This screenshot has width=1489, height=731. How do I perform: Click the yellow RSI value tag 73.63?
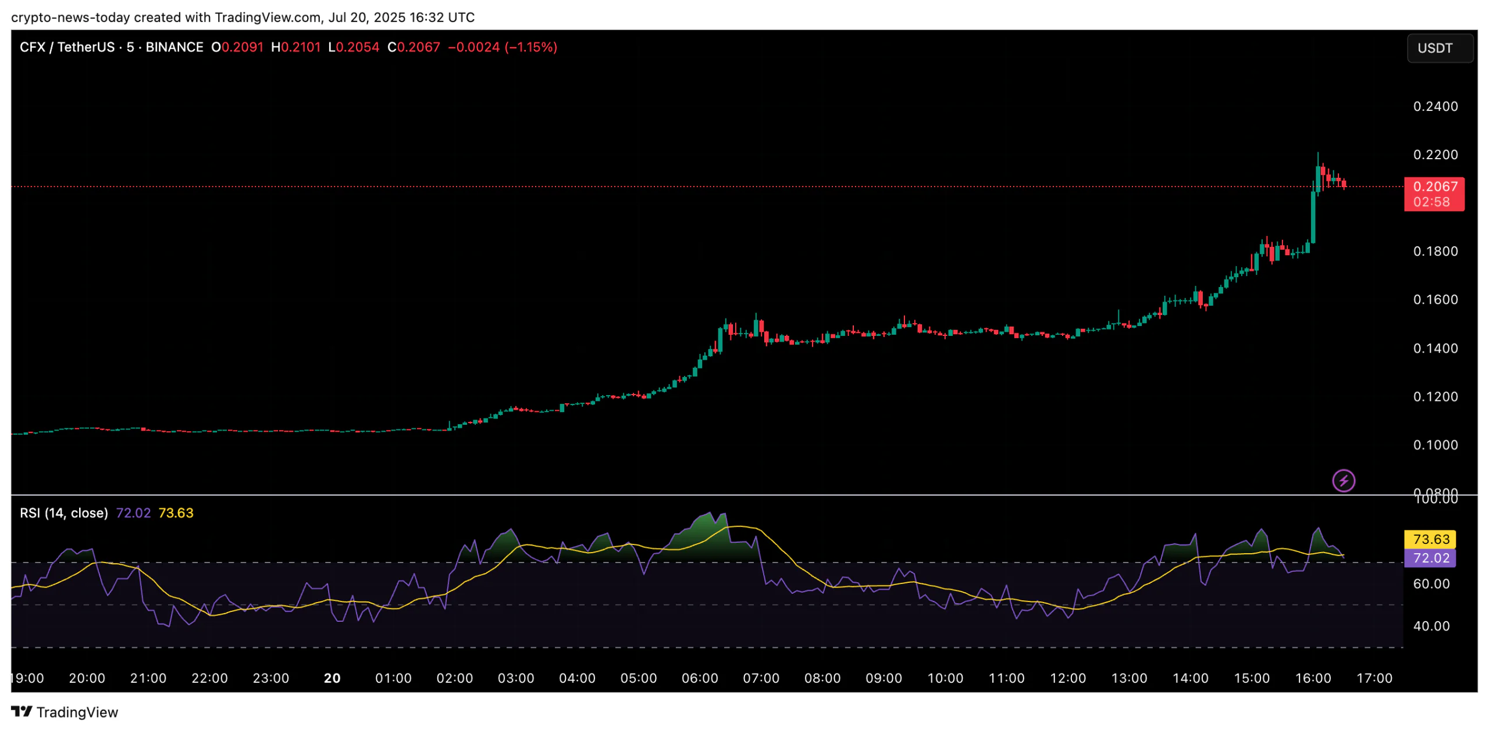click(1430, 539)
